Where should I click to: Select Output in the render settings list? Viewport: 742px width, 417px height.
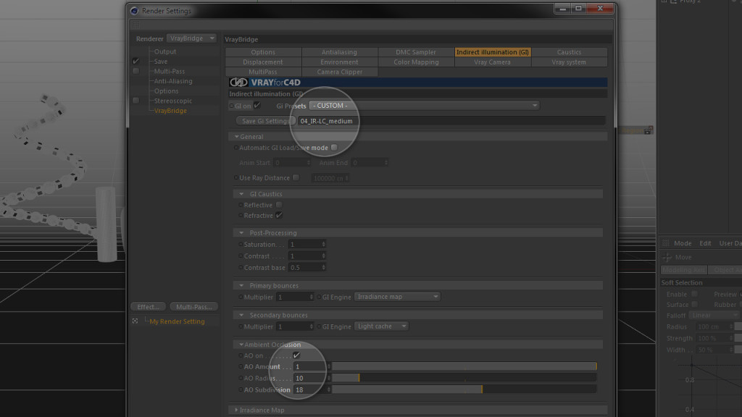165,51
